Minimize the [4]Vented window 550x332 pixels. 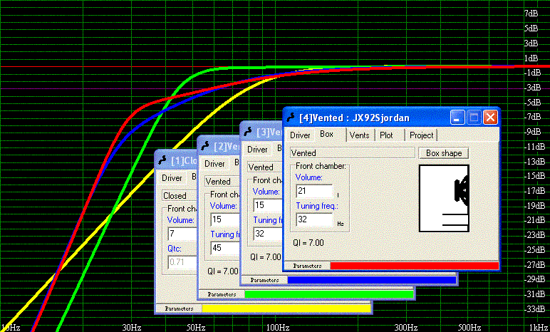(x=457, y=118)
